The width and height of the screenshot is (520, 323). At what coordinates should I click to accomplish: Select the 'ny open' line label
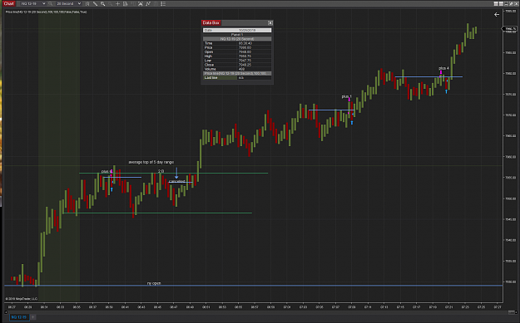(x=154, y=283)
